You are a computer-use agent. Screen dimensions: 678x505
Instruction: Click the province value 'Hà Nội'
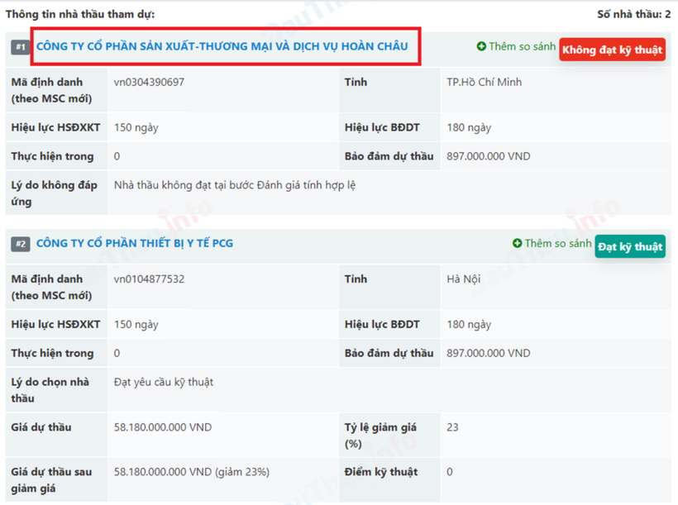(x=464, y=279)
